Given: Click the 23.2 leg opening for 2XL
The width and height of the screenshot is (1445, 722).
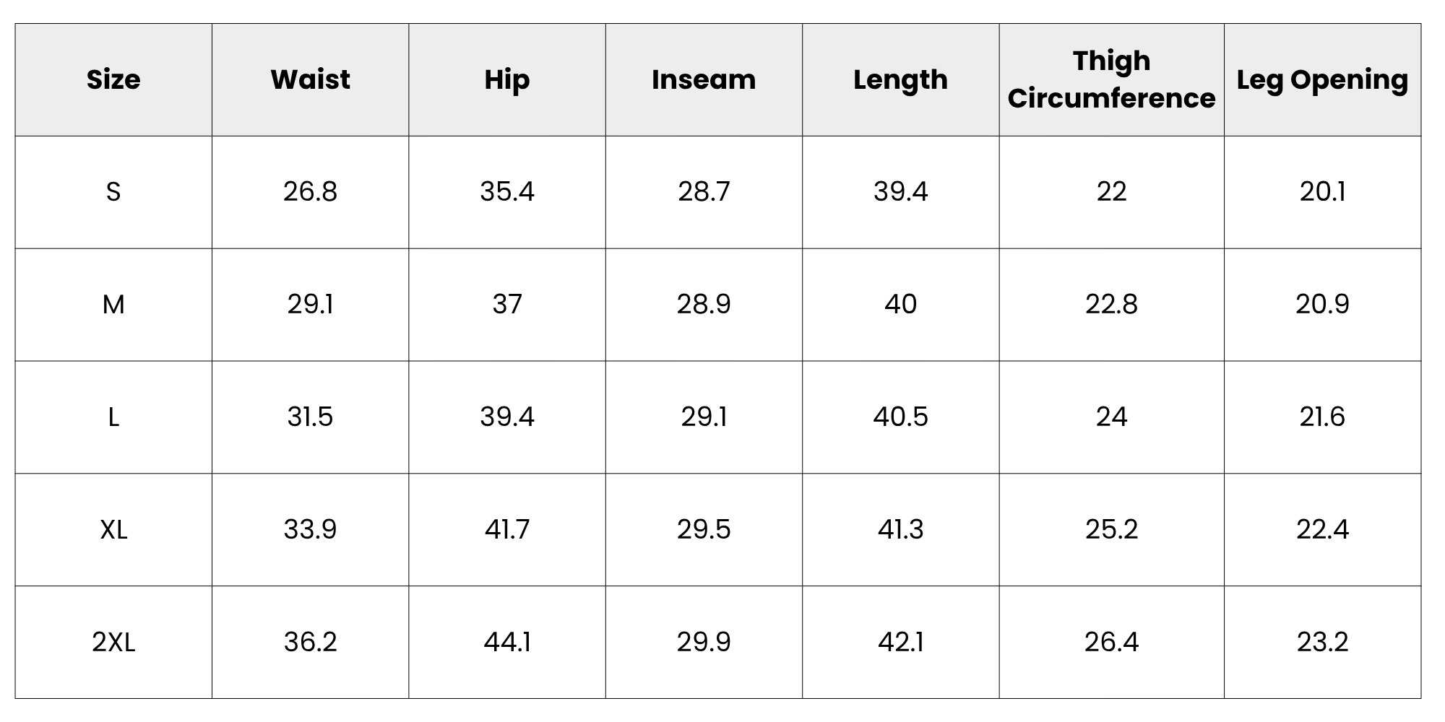Looking at the screenshot, I should tap(1322, 642).
